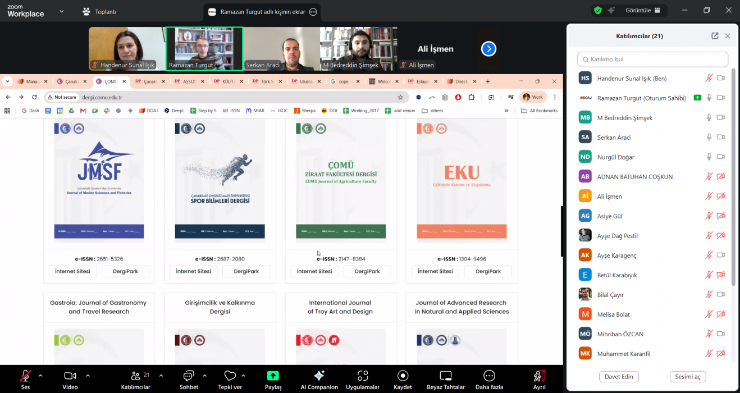Open Beyaz Tahtalar whiteboards
This screenshot has height=393, width=740.
coord(446,376)
